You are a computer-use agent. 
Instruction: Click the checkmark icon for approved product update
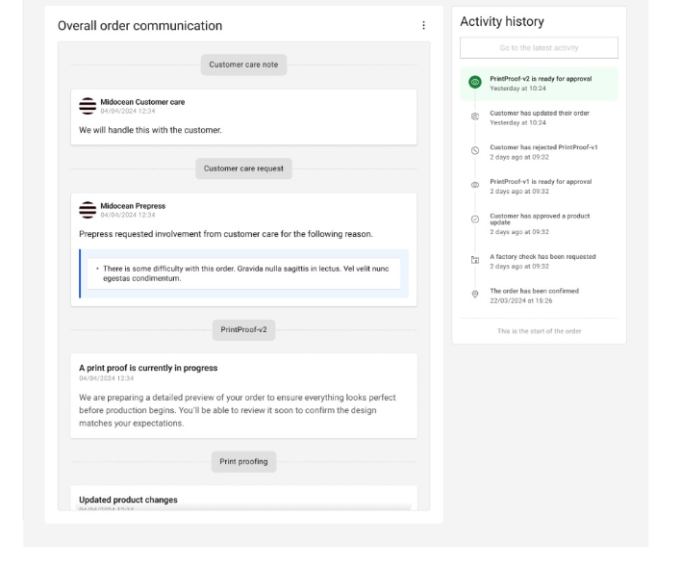(x=475, y=220)
